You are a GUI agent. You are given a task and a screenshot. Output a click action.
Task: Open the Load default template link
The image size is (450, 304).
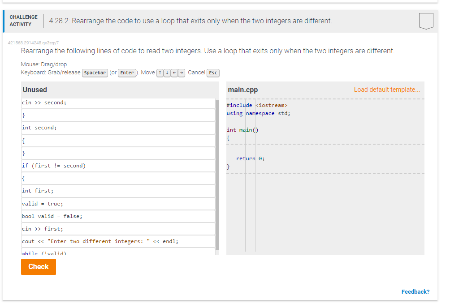[x=387, y=90]
